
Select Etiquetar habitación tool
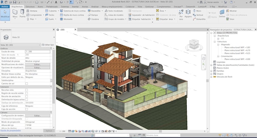coord(139,19)
